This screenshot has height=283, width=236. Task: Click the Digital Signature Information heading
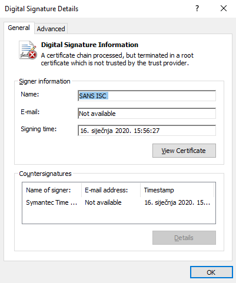[89, 45]
